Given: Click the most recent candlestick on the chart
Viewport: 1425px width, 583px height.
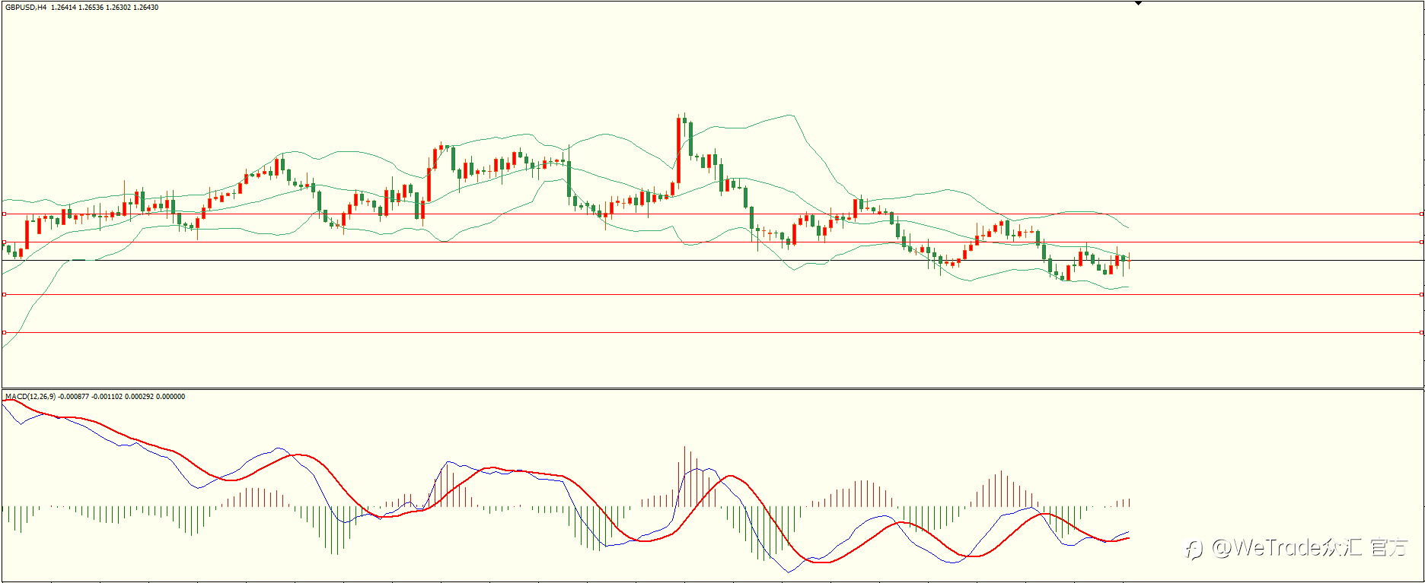Looking at the screenshot, I should 1129,260.
